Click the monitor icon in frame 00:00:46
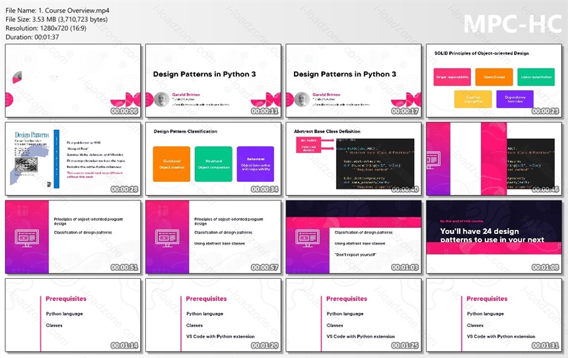Screen dimensions: 568x358 point(434,161)
